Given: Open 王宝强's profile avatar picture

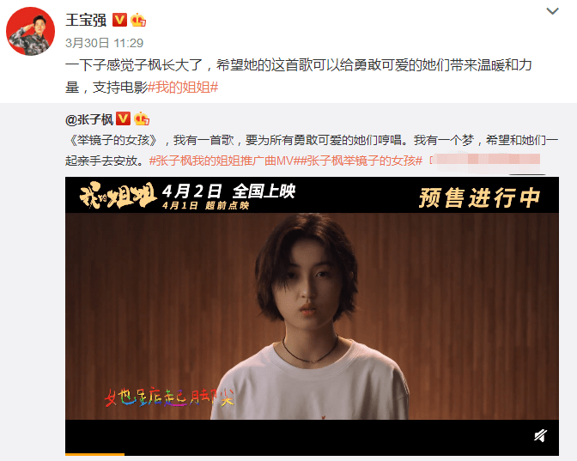Looking at the screenshot, I should tap(31, 31).
